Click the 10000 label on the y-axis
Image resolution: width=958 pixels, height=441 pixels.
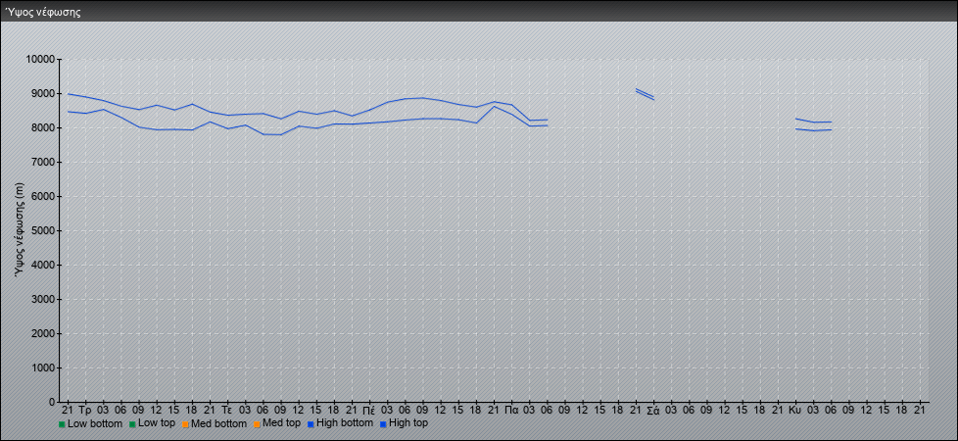pyautogui.click(x=39, y=60)
